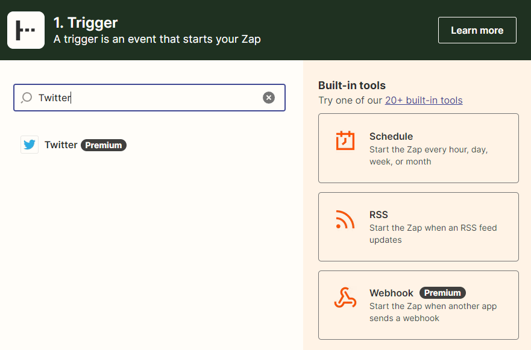Select the Webhook card title
This screenshot has height=350, width=531.
(x=392, y=293)
